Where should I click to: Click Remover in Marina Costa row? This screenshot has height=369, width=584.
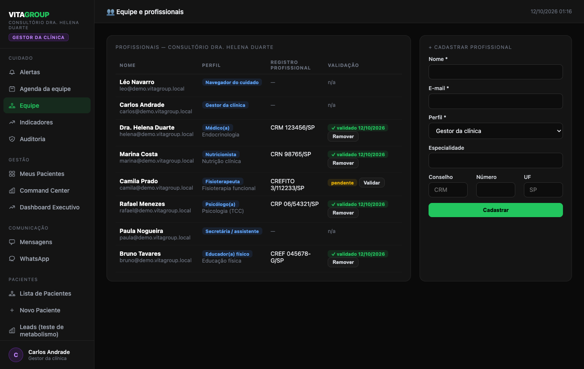(343, 163)
